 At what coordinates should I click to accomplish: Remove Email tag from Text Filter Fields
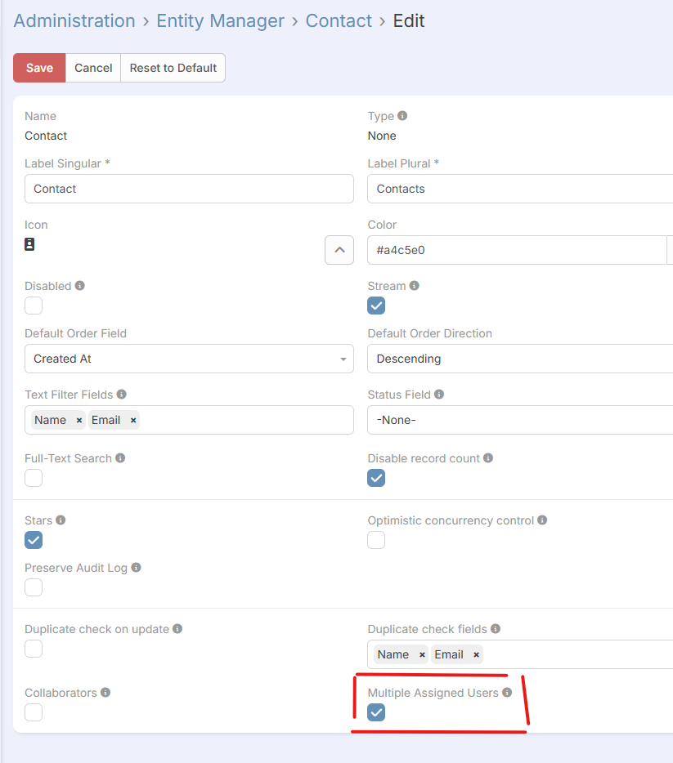pos(133,421)
